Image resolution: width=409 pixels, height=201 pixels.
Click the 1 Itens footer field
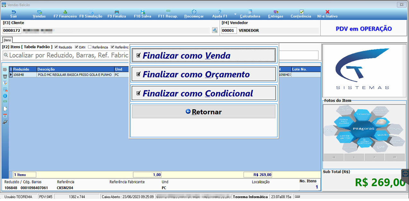24,175
